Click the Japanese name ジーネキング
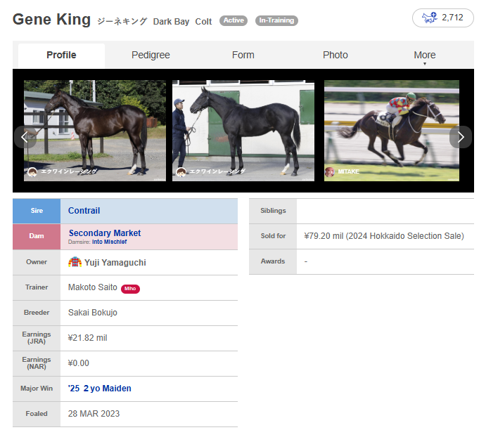This screenshot has height=430, width=479. point(122,21)
